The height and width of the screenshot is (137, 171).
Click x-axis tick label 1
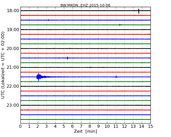(29, 126)
